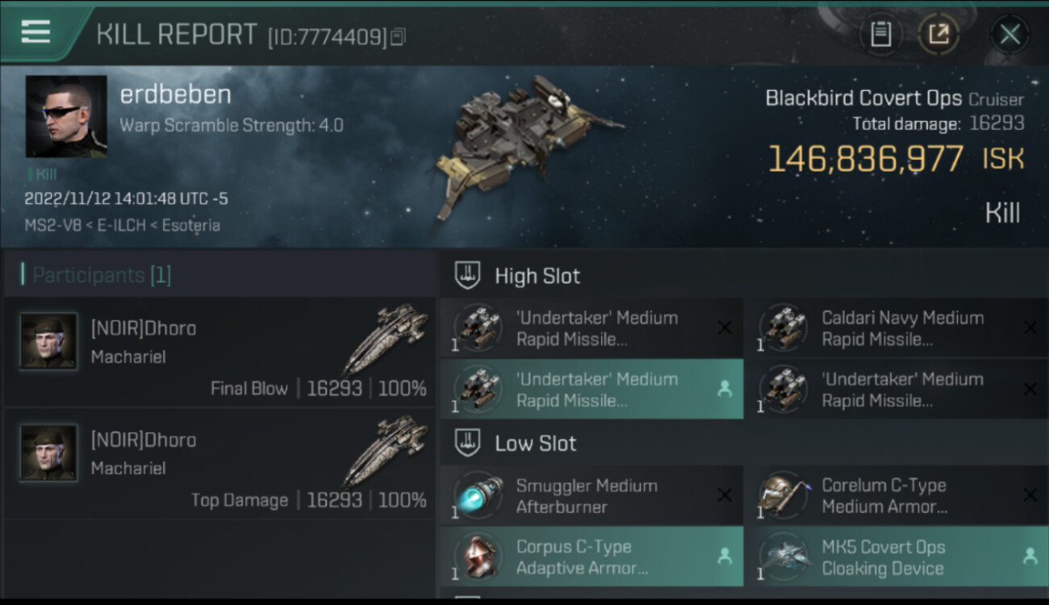Share the kill report externally
1049x605 pixels.
[938, 34]
